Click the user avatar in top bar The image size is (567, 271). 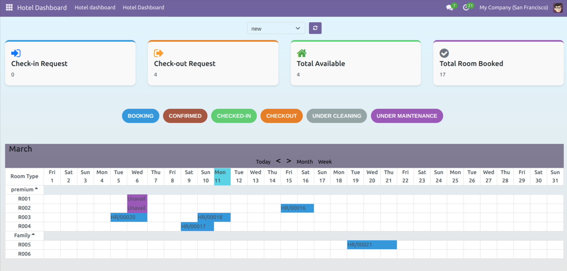(558, 8)
